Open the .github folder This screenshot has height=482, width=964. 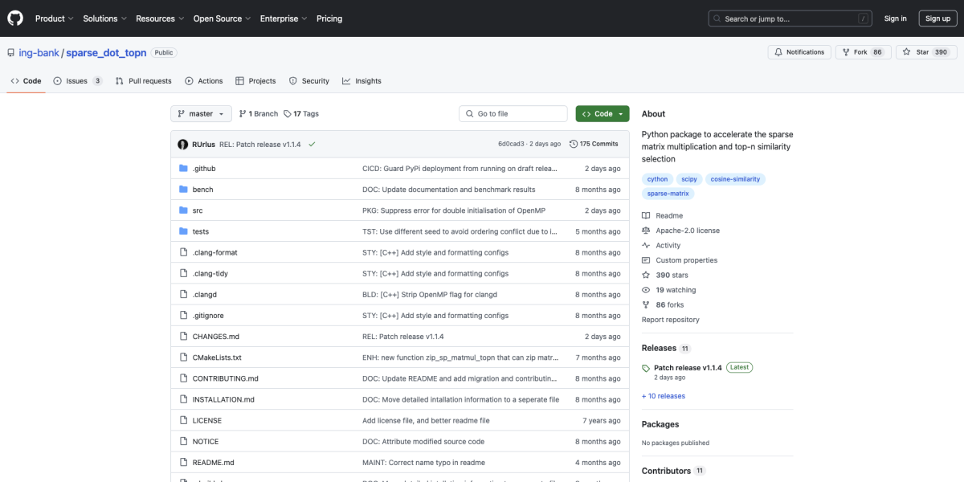(203, 169)
